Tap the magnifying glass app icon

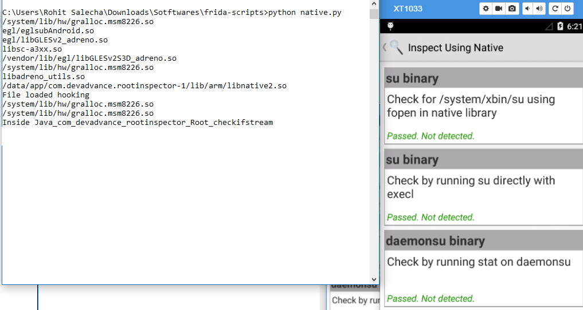[396, 47]
